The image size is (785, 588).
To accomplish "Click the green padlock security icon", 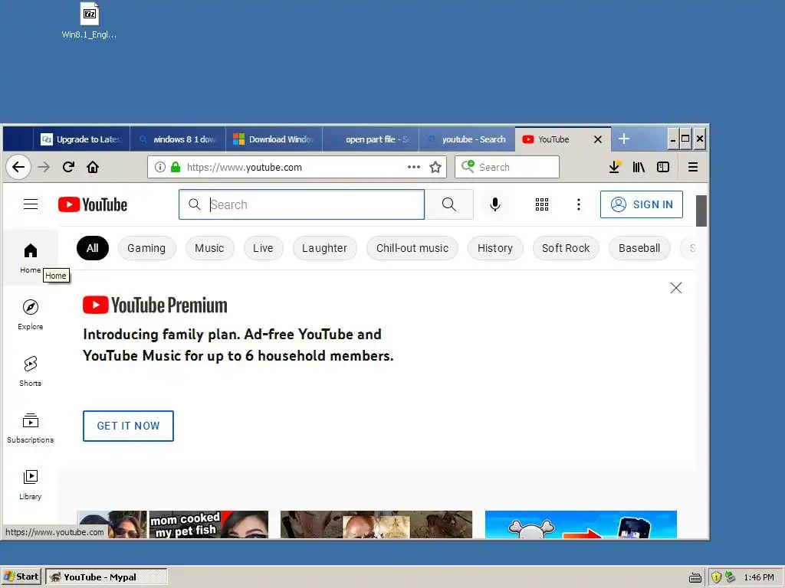I will pos(176,167).
